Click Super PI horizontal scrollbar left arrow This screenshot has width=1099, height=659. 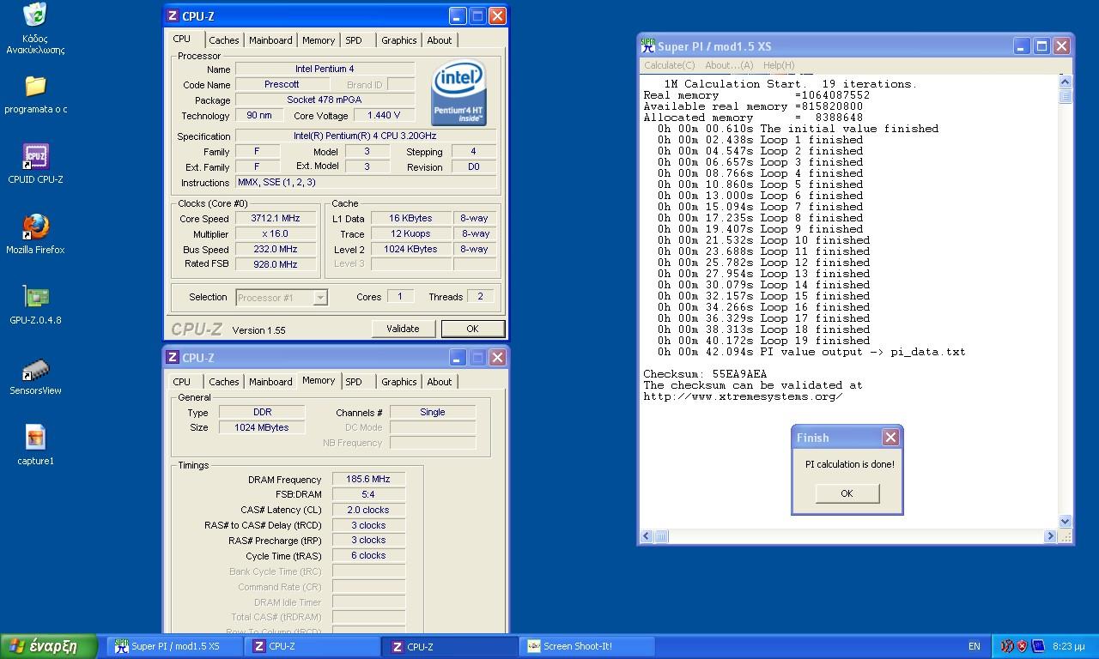click(647, 536)
